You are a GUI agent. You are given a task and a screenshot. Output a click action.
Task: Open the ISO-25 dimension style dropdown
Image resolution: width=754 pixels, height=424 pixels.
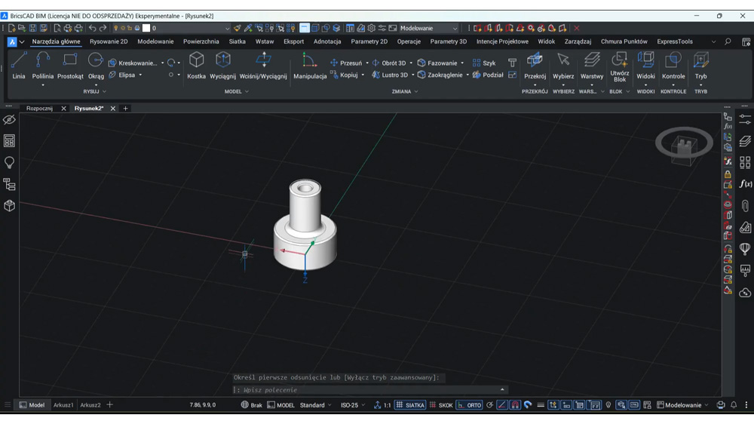[353, 405]
